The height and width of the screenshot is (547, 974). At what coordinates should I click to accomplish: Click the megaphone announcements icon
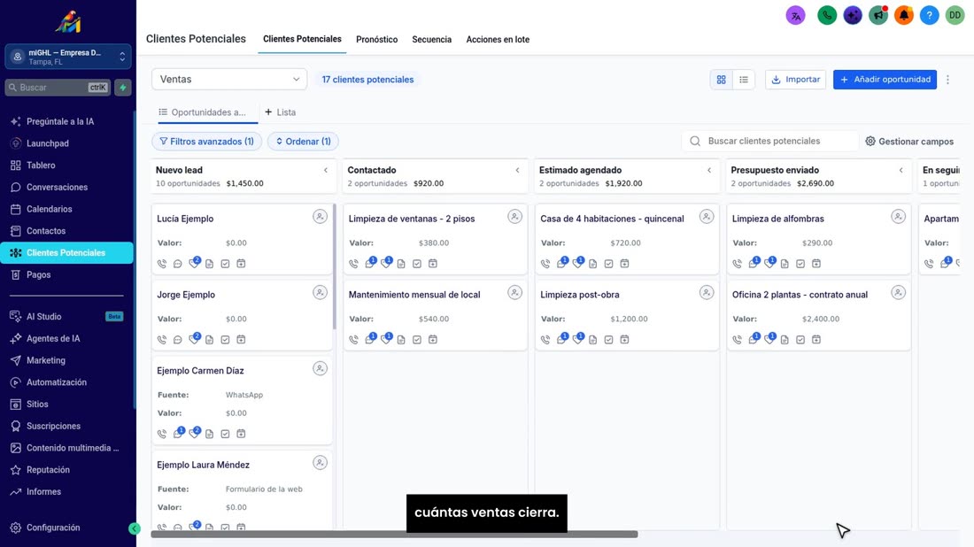click(x=878, y=15)
